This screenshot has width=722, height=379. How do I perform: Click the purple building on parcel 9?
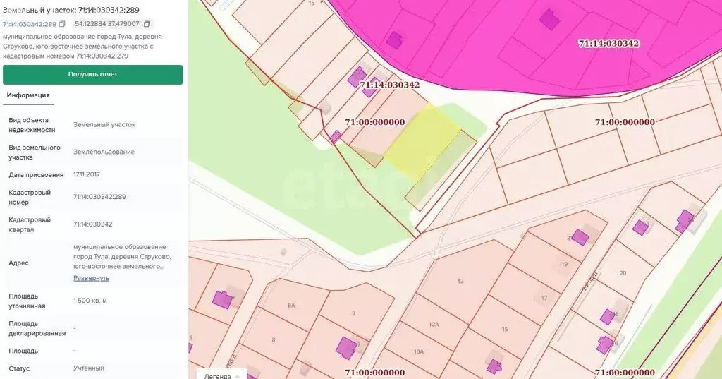click(x=345, y=347)
